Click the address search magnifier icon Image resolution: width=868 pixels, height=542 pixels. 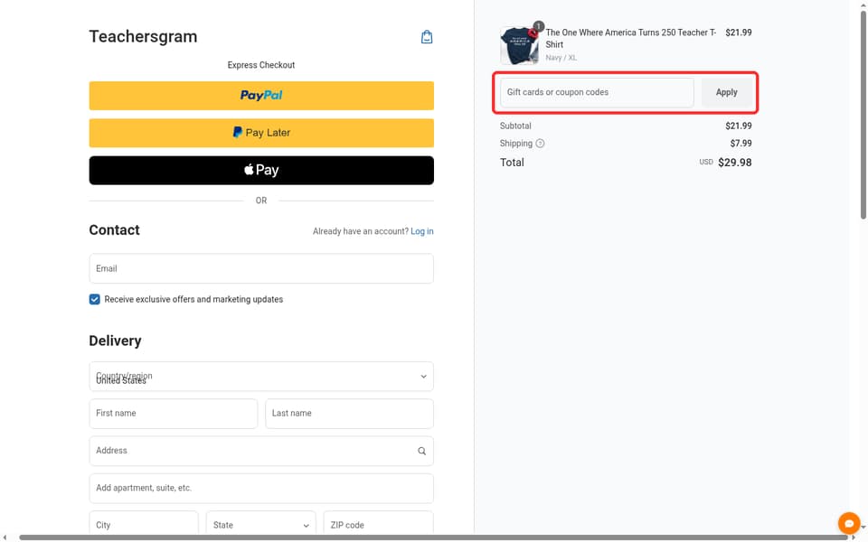click(x=422, y=451)
